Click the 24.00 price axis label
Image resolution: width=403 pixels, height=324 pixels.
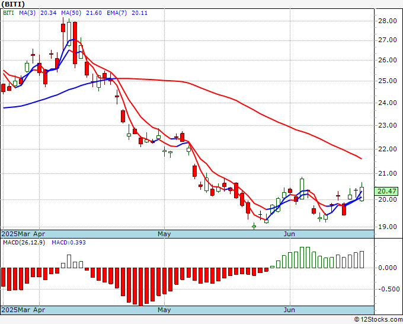pyautogui.click(x=388, y=103)
